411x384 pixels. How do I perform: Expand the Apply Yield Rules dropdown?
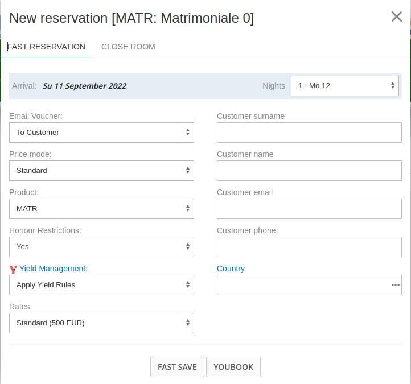pos(101,285)
